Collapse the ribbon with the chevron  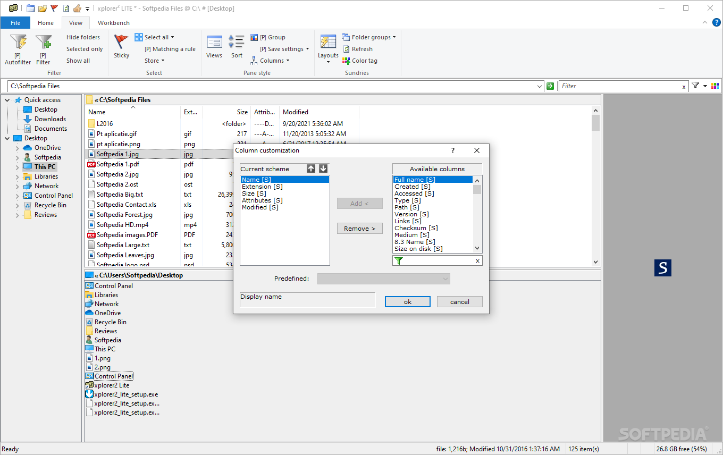[704, 22]
